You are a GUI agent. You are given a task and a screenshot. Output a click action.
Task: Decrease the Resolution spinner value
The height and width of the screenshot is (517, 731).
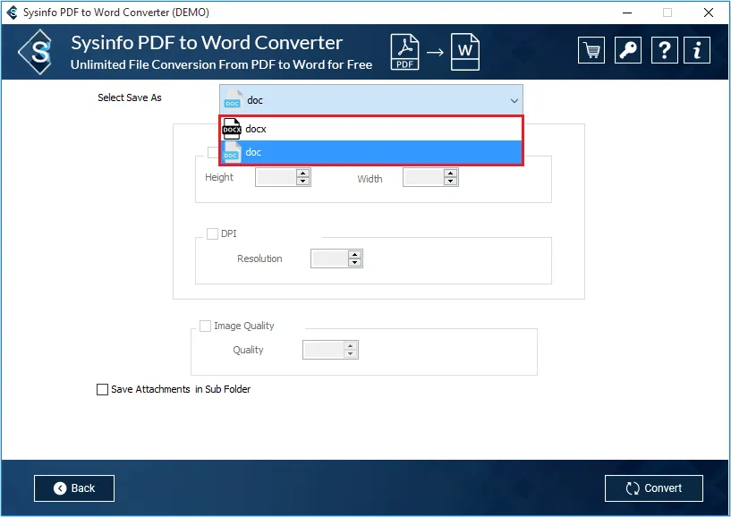(355, 263)
